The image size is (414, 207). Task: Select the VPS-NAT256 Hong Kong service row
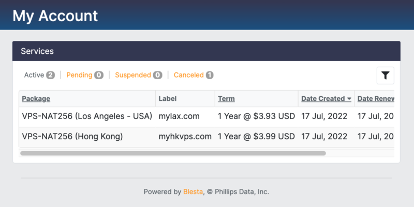pyautogui.click(x=72, y=137)
